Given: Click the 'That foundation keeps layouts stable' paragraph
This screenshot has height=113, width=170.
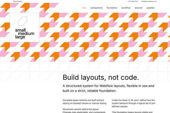Looking at the screenshot, I should point(132,112).
